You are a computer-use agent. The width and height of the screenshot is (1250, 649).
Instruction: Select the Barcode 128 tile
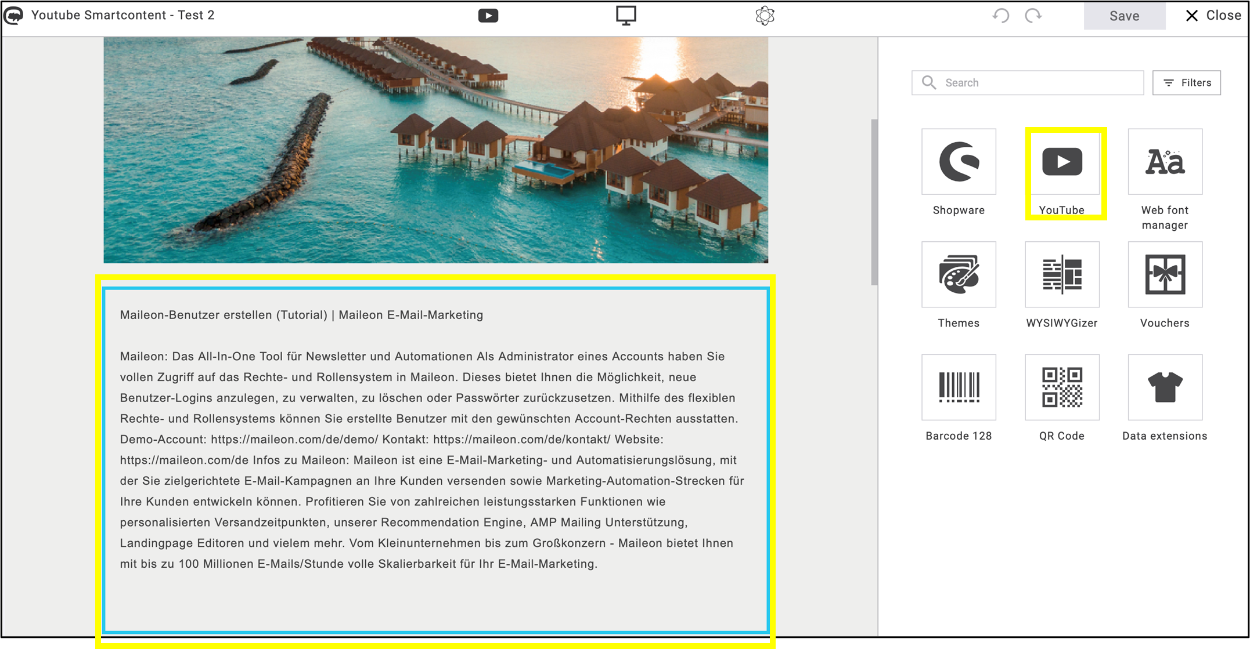click(959, 387)
